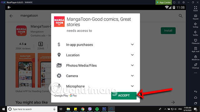Click the system tray volume icon
Viewport: 200px width, 112px height.
[x=176, y=109]
